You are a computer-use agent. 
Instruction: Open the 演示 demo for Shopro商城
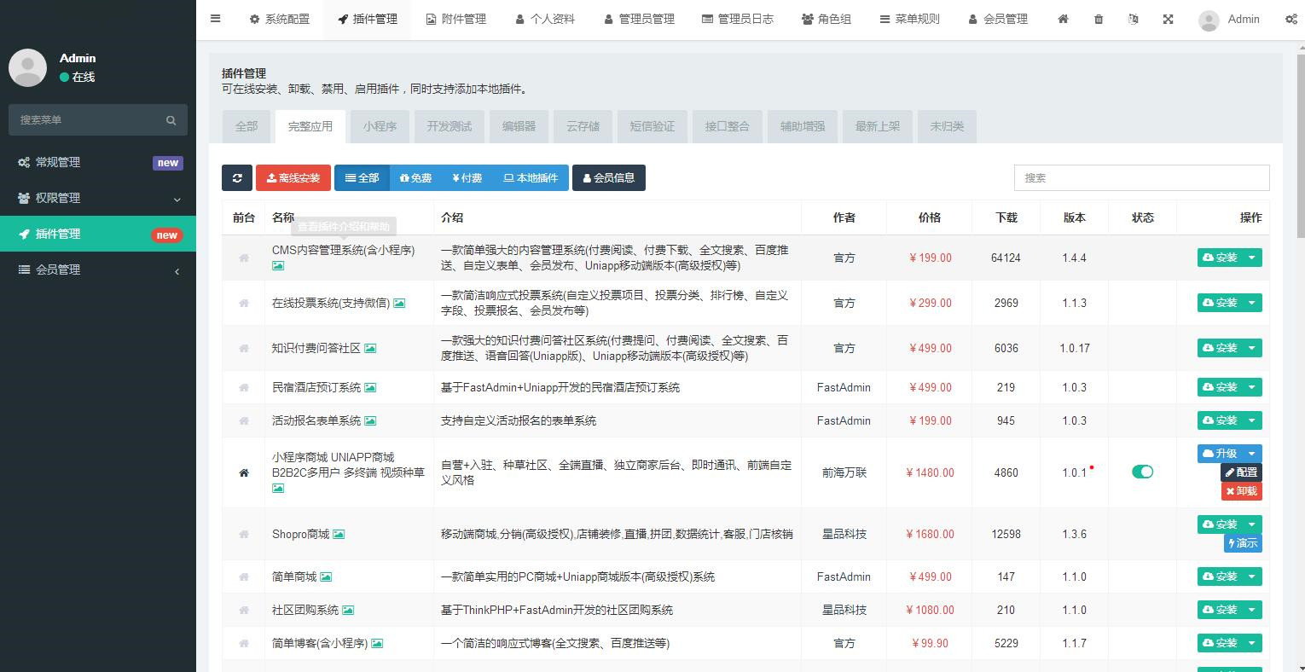coord(1243,543)
